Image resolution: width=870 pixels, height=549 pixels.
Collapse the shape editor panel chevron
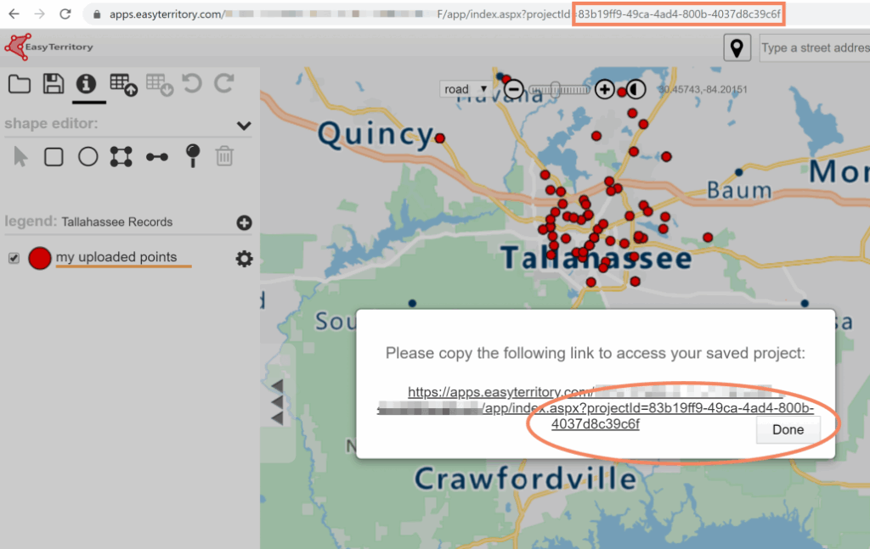(x=244, y=126)
